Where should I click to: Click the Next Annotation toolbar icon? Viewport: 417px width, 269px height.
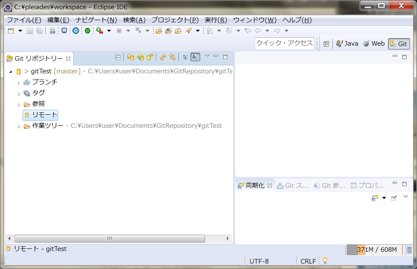click(210, 31)
